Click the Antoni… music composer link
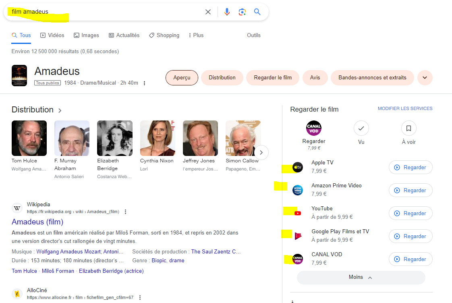The height and width of the screenshot is (303, 452). (x=113, y=252)
